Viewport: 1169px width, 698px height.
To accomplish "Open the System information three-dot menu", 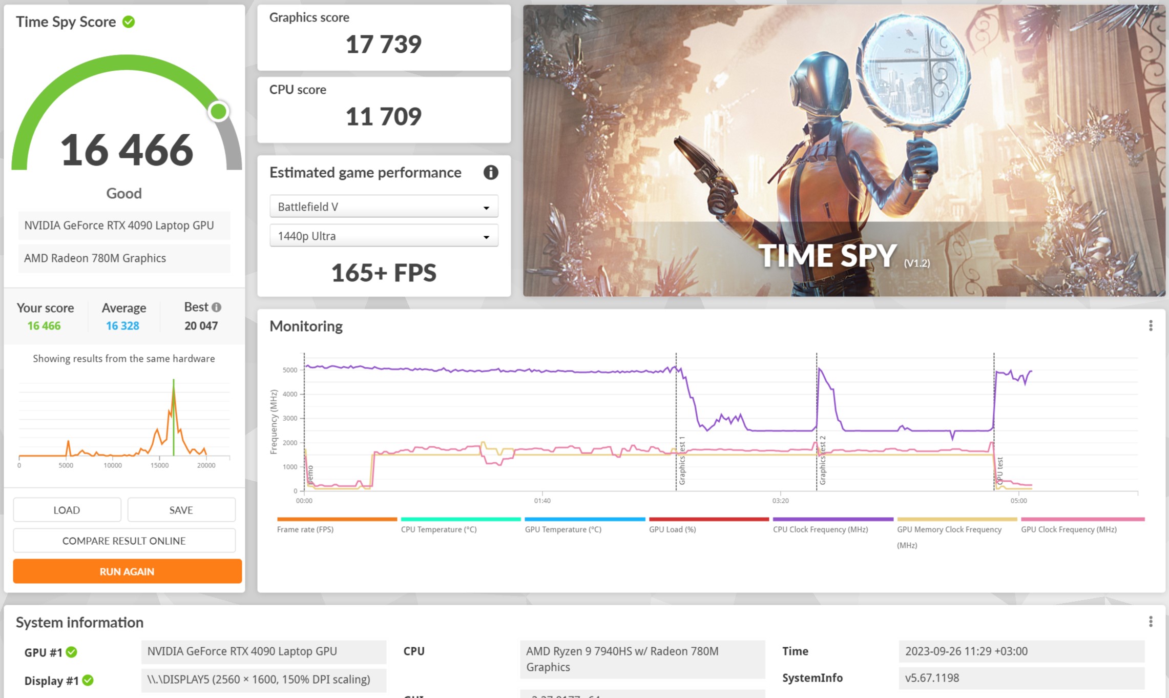I will pyautogui.click(x=1150, y=622).
